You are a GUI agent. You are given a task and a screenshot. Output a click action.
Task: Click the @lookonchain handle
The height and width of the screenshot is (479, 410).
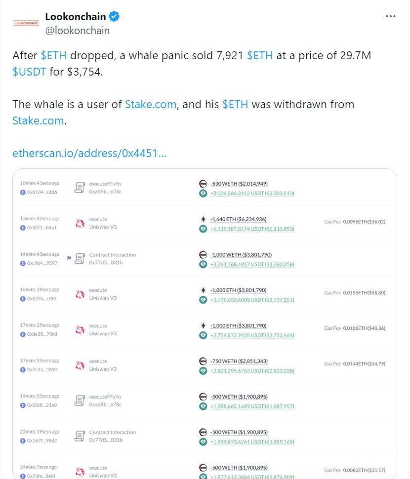[77, 31]
